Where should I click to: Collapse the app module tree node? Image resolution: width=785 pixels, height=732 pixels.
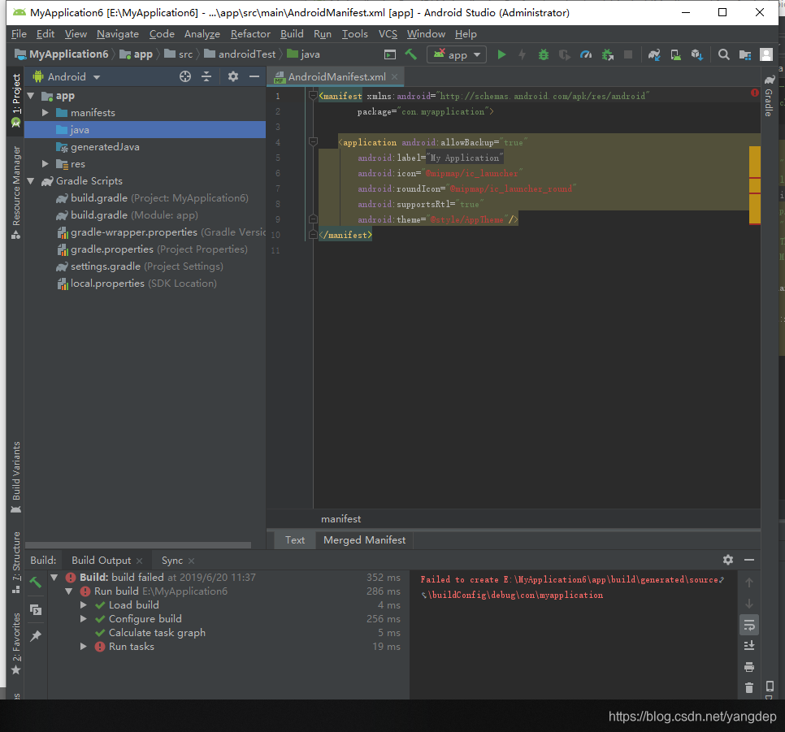[x=31, y=96]
